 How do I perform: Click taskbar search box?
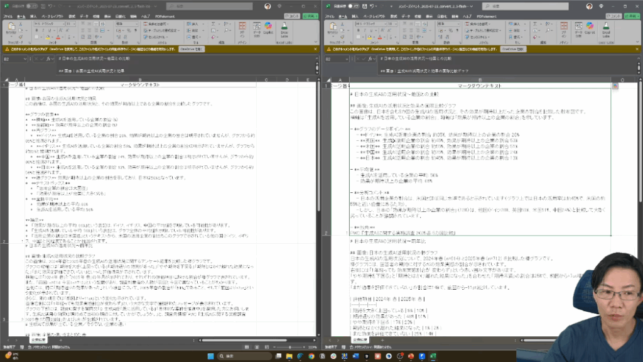pos(244,356)
